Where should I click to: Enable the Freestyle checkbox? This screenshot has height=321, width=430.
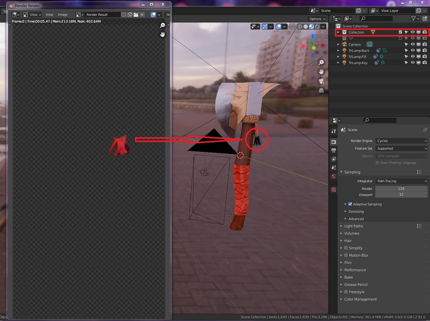tap(346, 292)
